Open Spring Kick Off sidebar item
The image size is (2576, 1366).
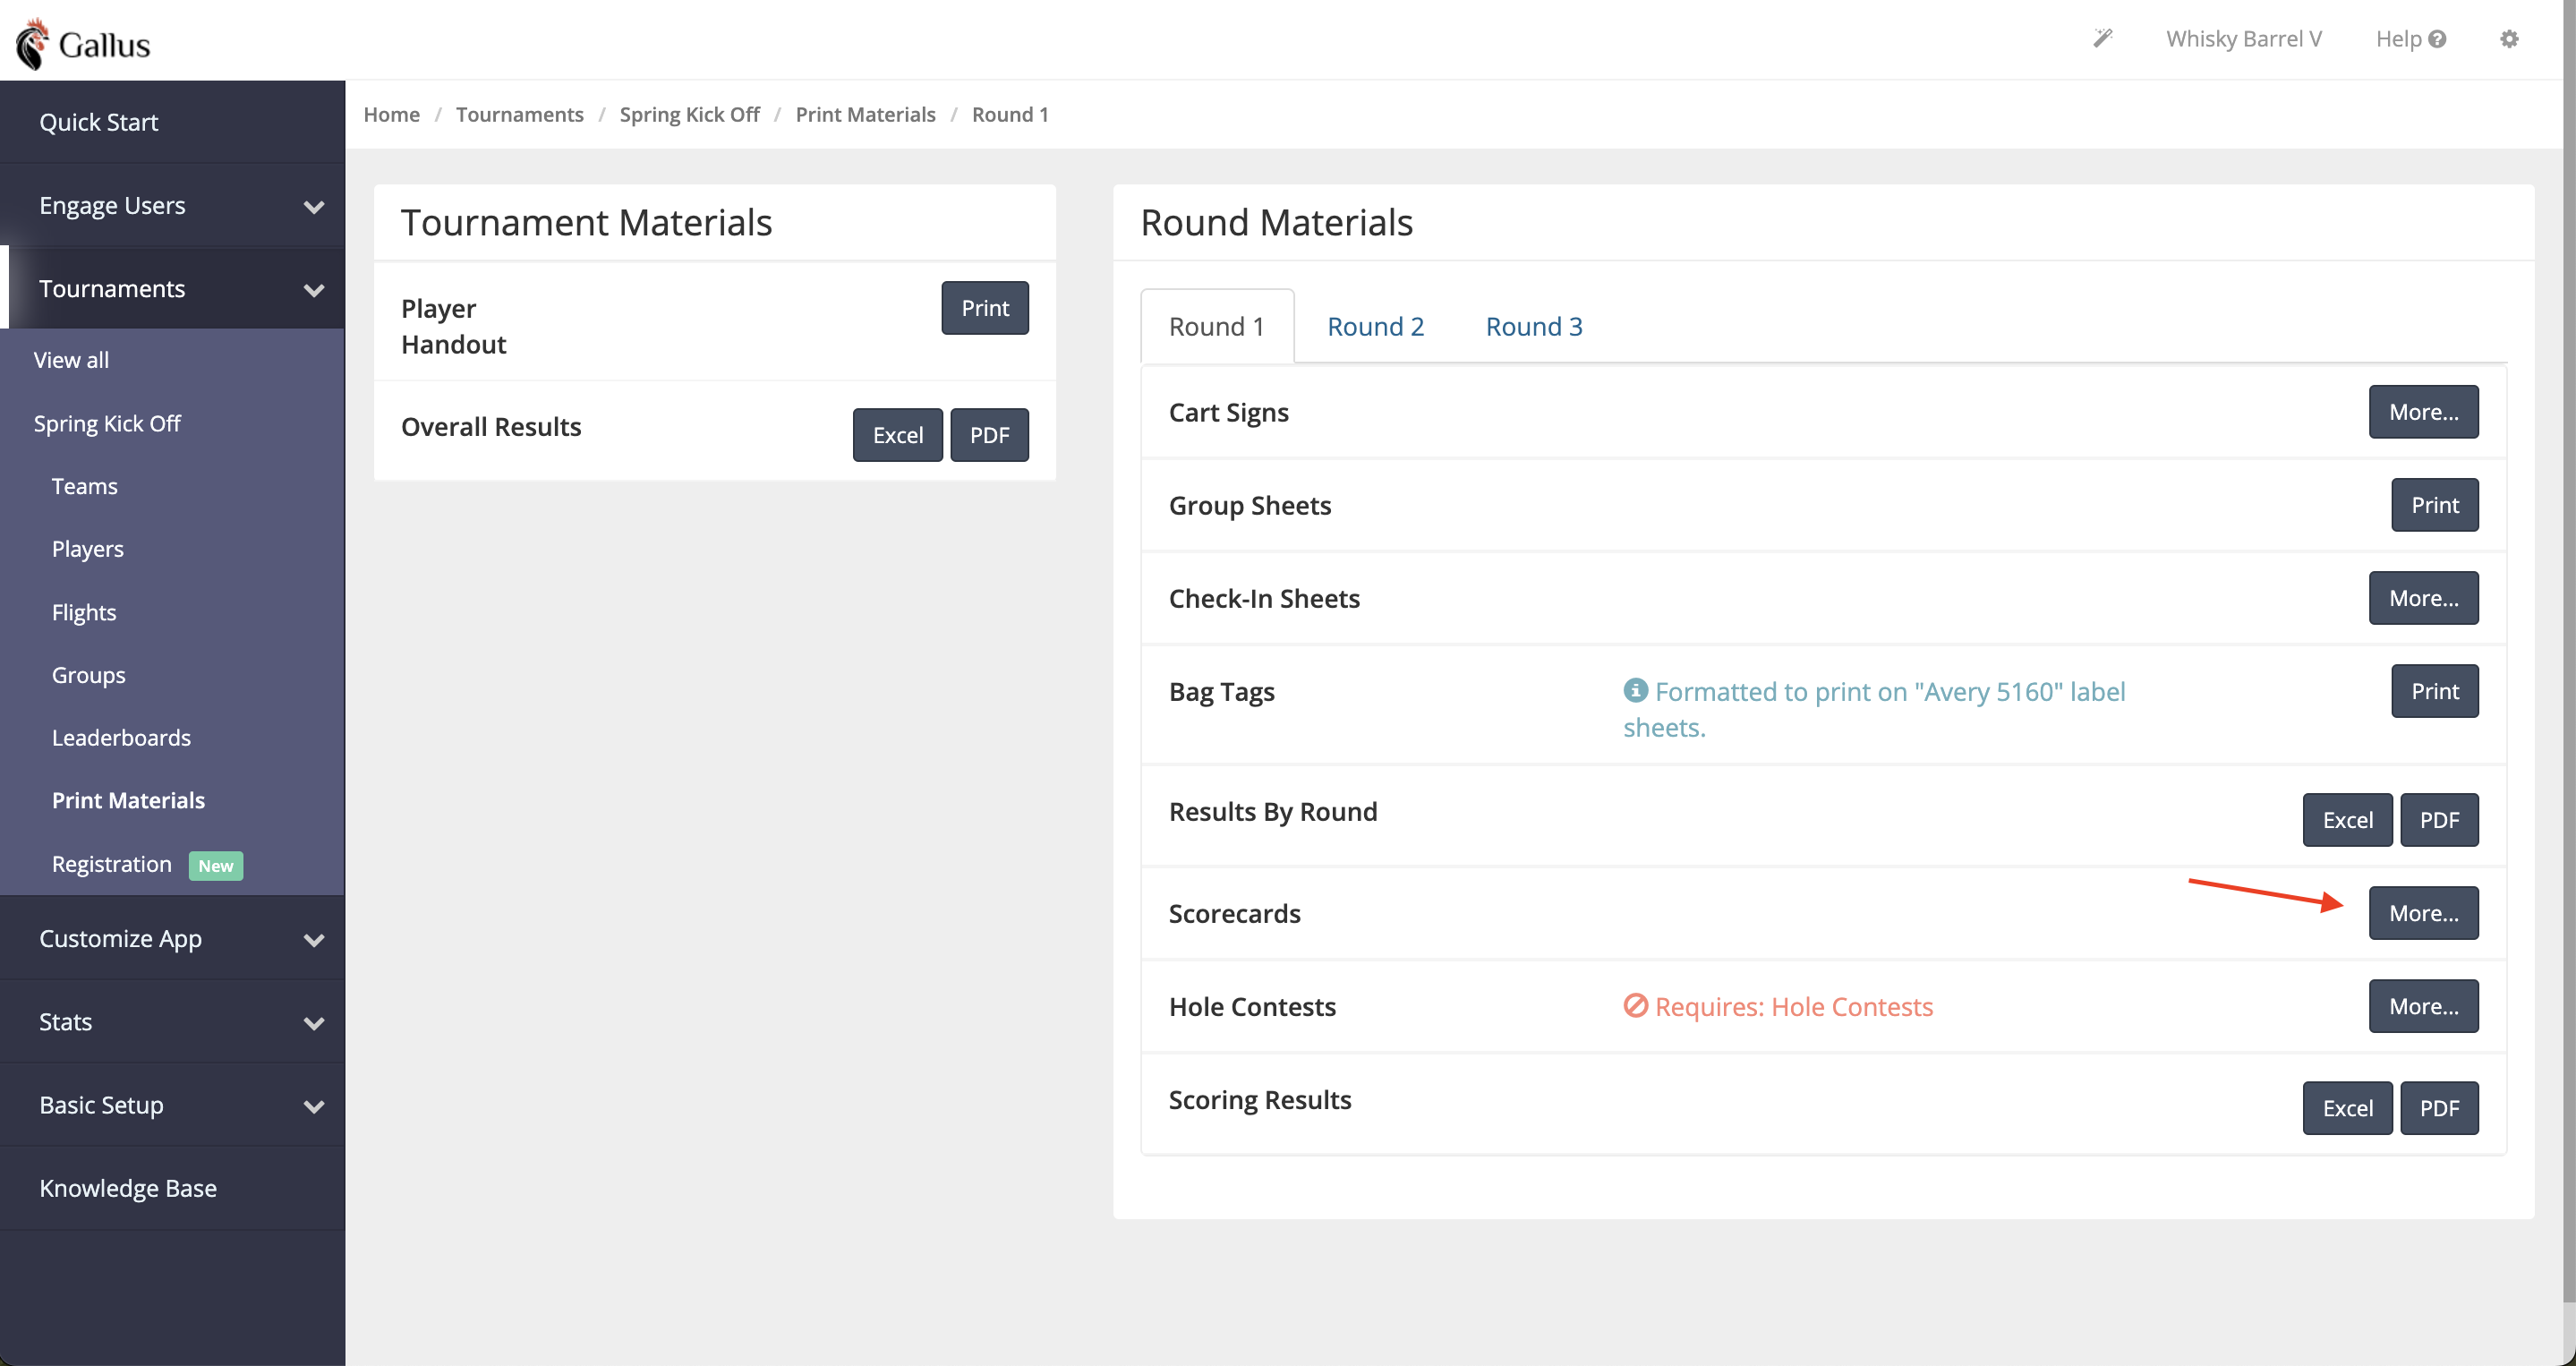pos(107,423)
